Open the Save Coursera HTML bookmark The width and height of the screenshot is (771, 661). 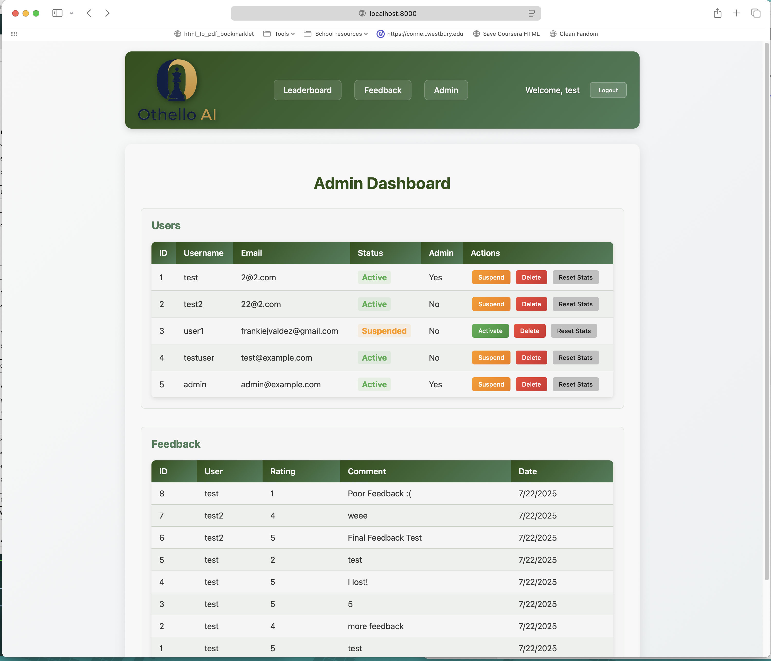(x=506, y=34)
